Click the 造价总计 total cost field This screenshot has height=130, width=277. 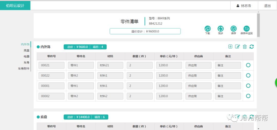click(x=145, y=31)
